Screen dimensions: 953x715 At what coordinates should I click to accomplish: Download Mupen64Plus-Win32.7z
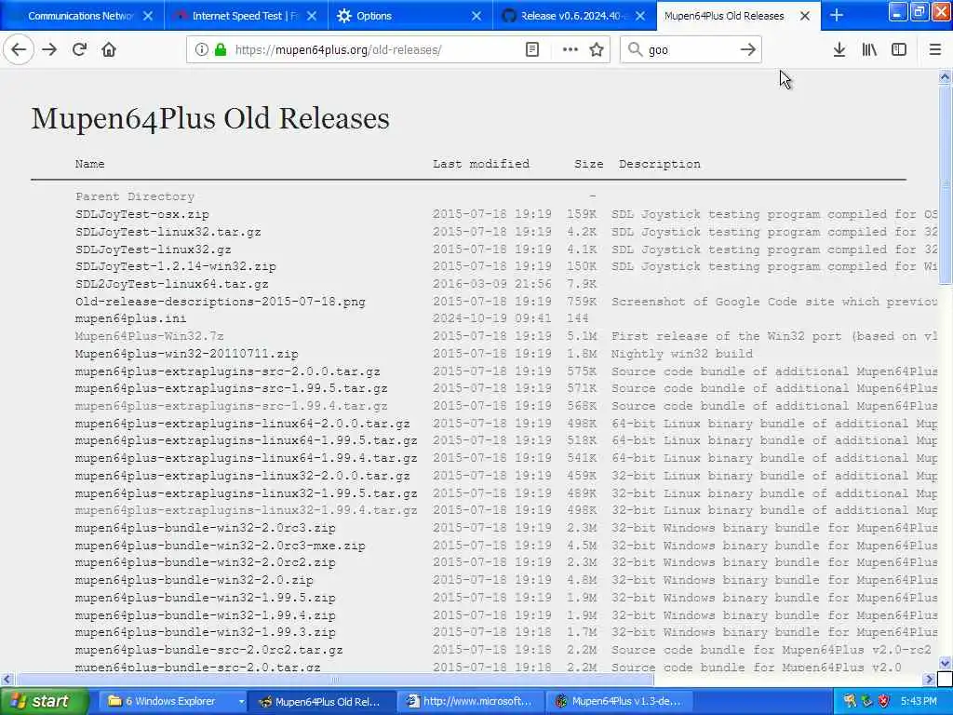point(150,336)
